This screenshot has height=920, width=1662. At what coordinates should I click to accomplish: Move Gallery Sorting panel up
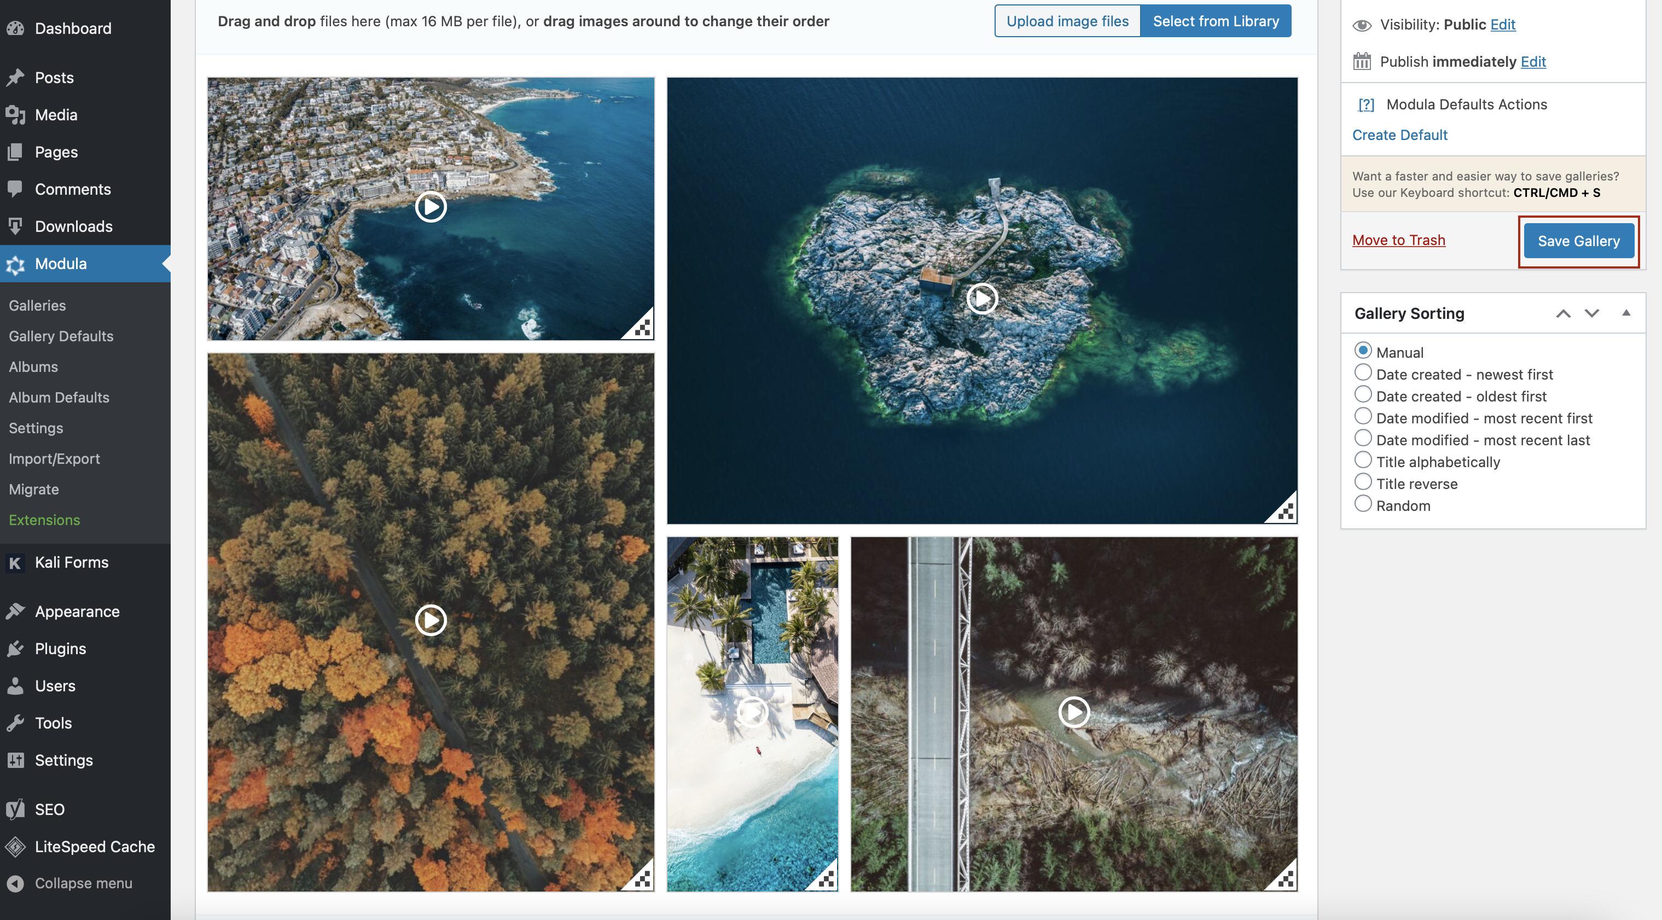[x=1562, y=313]
